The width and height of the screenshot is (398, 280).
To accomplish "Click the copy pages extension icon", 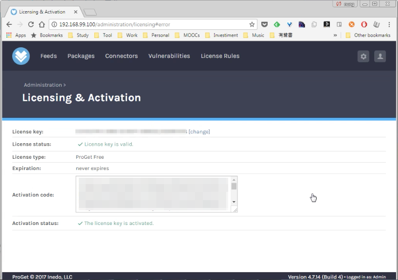I will pos(314,24).
